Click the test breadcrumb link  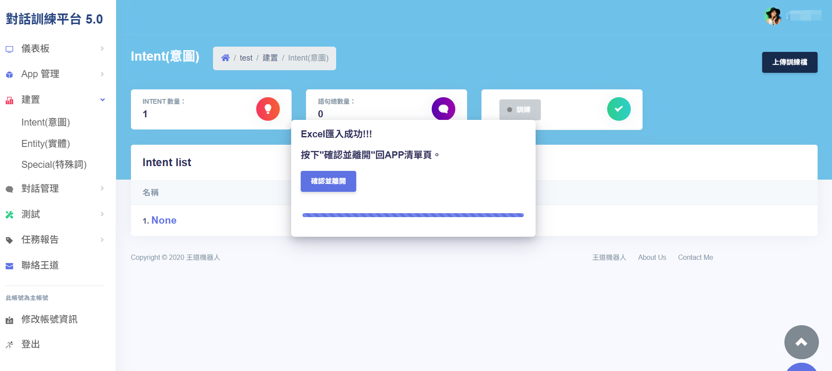tap(246, 58)
